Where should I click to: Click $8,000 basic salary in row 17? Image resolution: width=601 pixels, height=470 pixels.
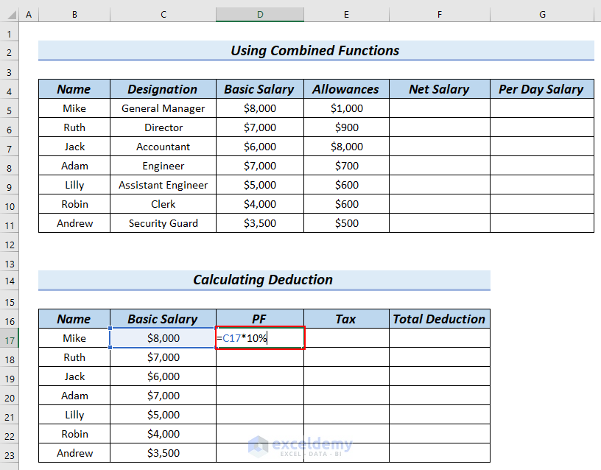[x=163, y=338]
